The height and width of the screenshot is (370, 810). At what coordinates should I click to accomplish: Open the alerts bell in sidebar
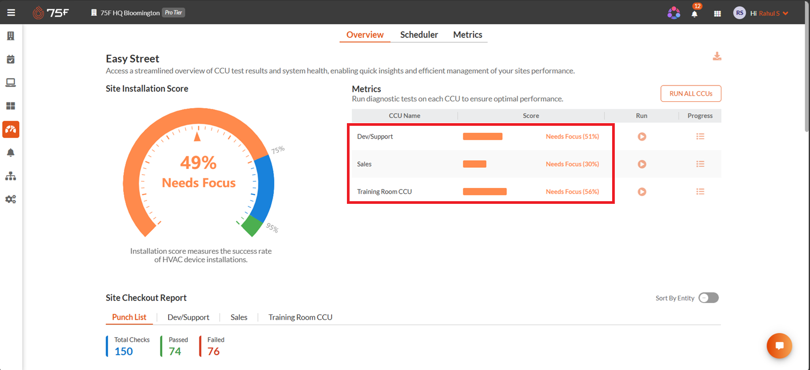11,153
